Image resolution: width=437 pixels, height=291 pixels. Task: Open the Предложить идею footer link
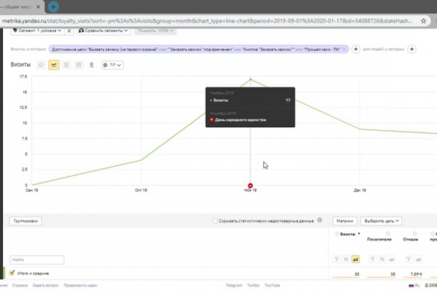pos(80,285)
